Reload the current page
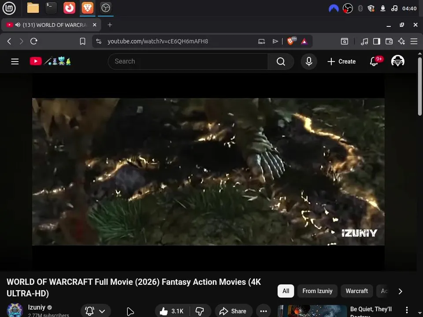 tap(34, 41)
